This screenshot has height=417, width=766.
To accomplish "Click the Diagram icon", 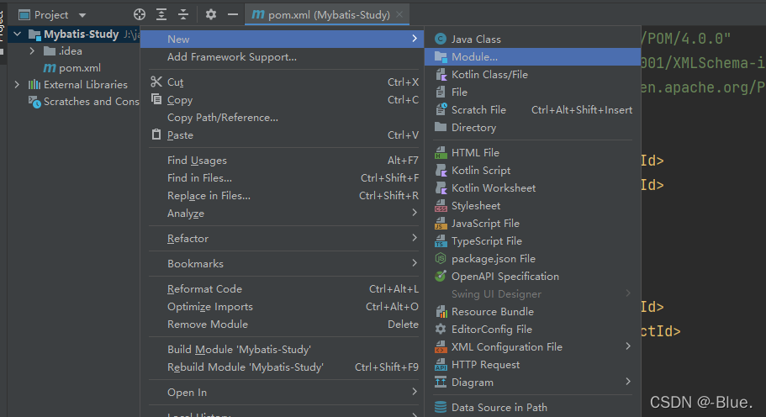I will tap(441, 383).
